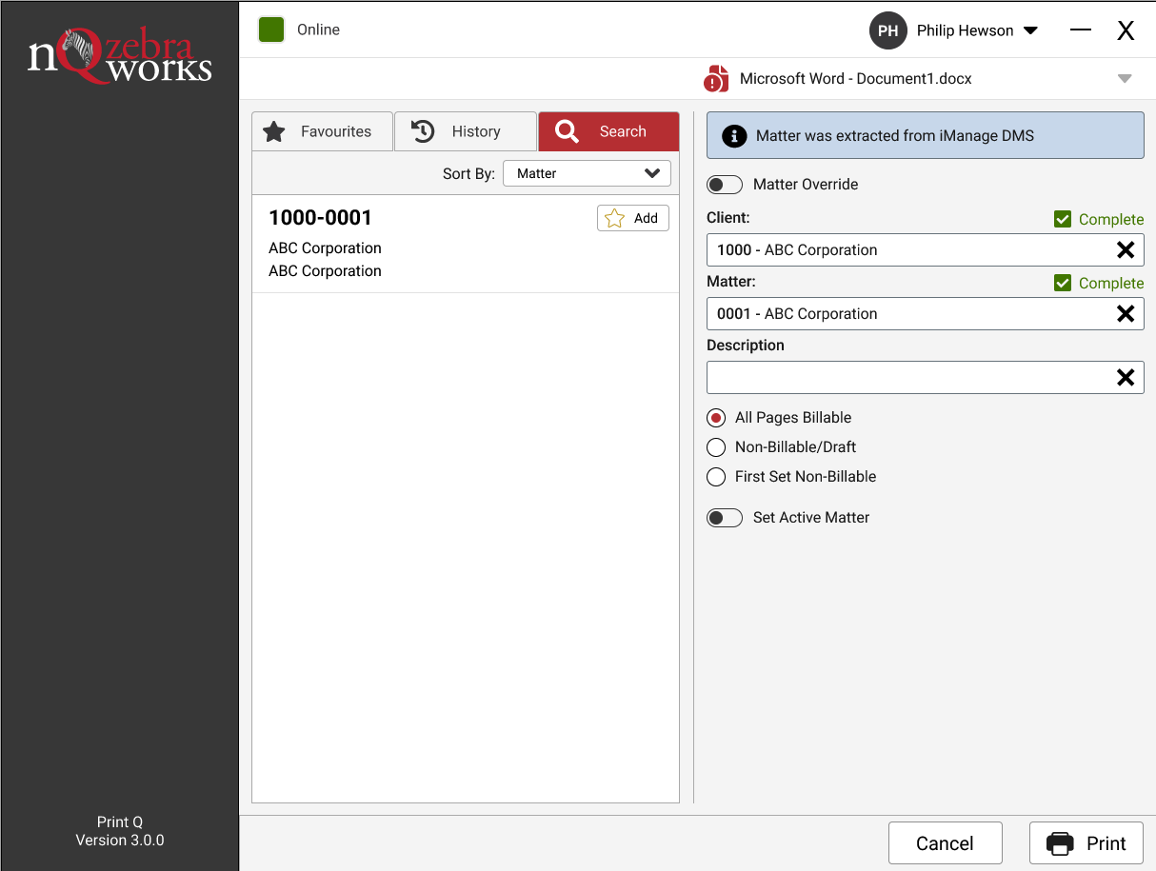Expand the Document1.docx job details chevron

(1125, 78)
